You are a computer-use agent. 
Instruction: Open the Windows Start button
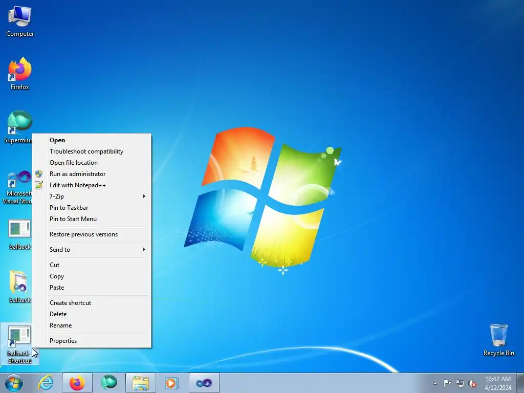click(x=14, y=383)
